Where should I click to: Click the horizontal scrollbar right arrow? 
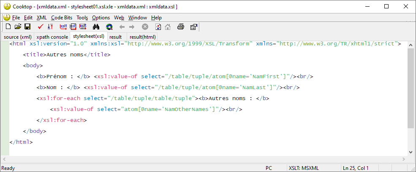pos(403,159)
